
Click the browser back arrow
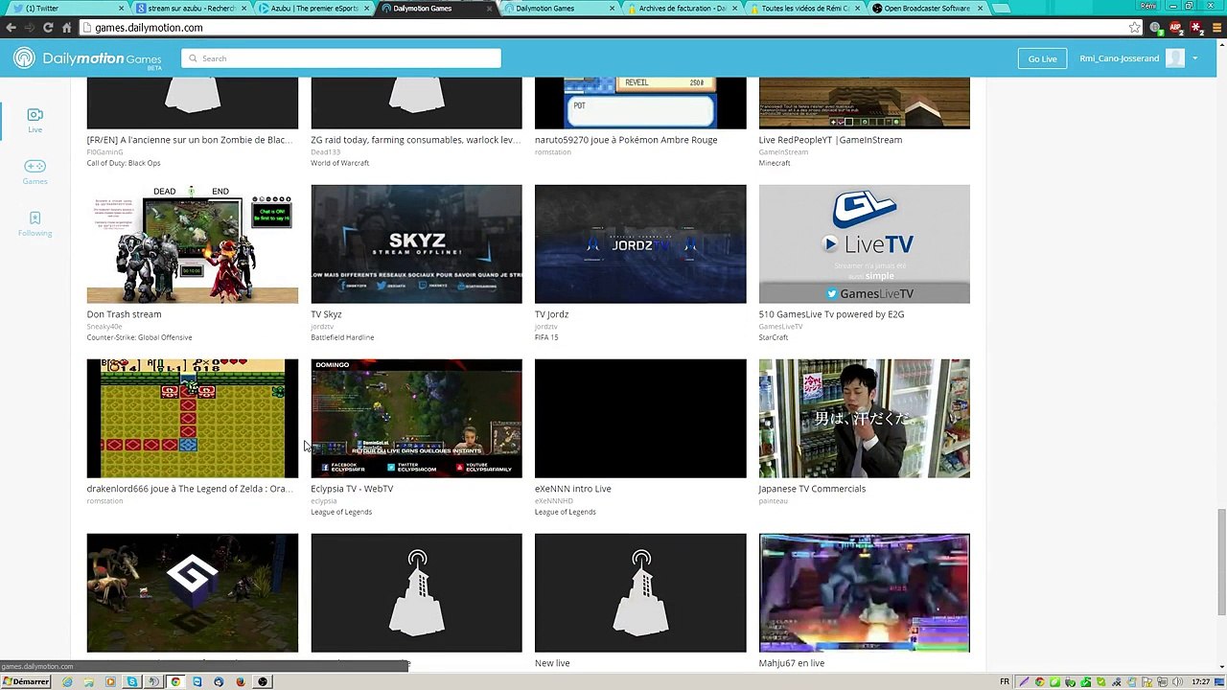click(11, 28)
